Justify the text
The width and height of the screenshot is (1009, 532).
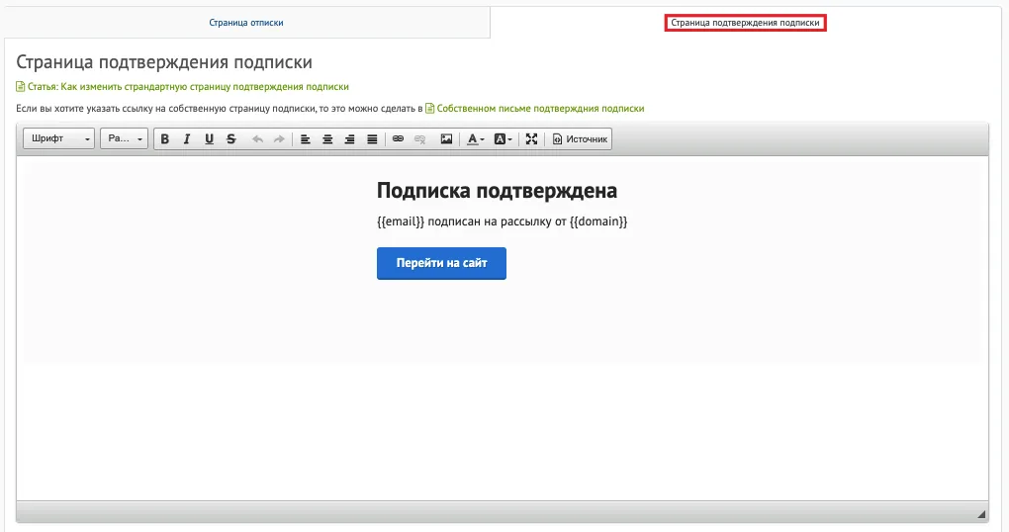372,139
